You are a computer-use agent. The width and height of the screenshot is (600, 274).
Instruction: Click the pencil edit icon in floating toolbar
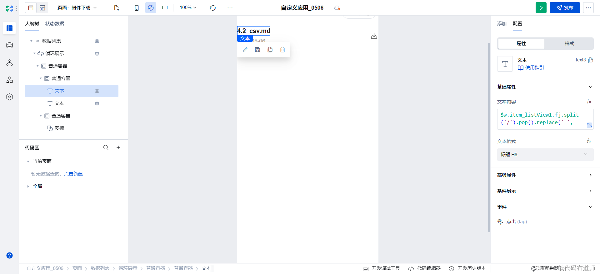click(245, 50)
